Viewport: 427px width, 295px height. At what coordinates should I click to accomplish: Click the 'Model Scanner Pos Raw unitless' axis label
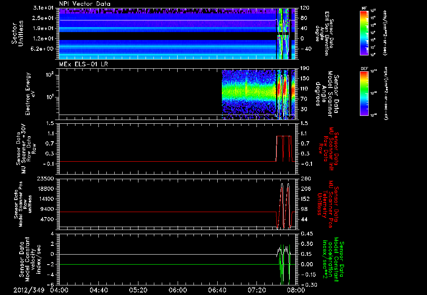pyautogui.click(x=23, y=204)
